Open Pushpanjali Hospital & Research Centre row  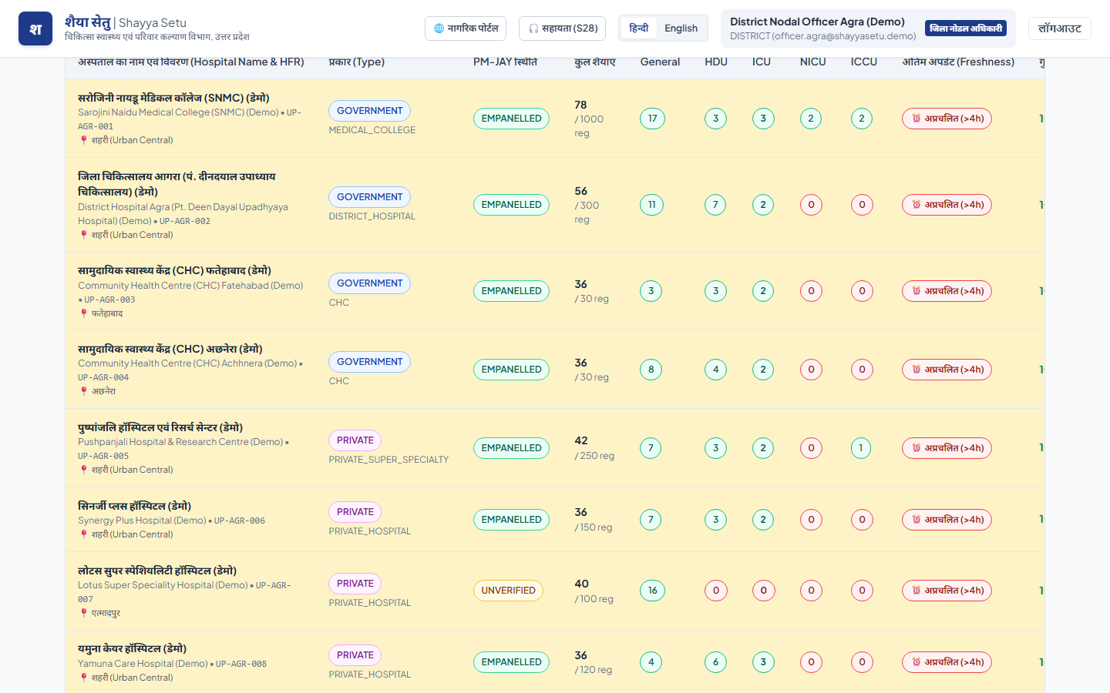point(555,448)
